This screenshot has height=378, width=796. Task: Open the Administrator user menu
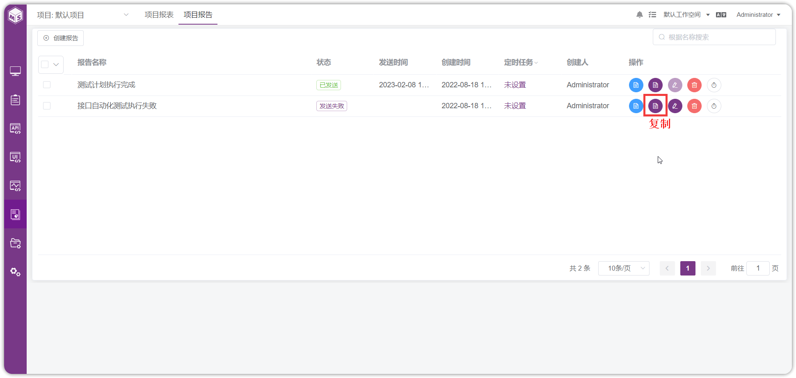click(758, 15)
